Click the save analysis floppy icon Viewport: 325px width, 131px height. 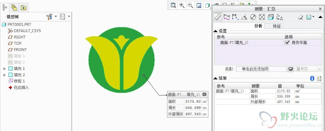pyautogui.click(x=309, y=17)
